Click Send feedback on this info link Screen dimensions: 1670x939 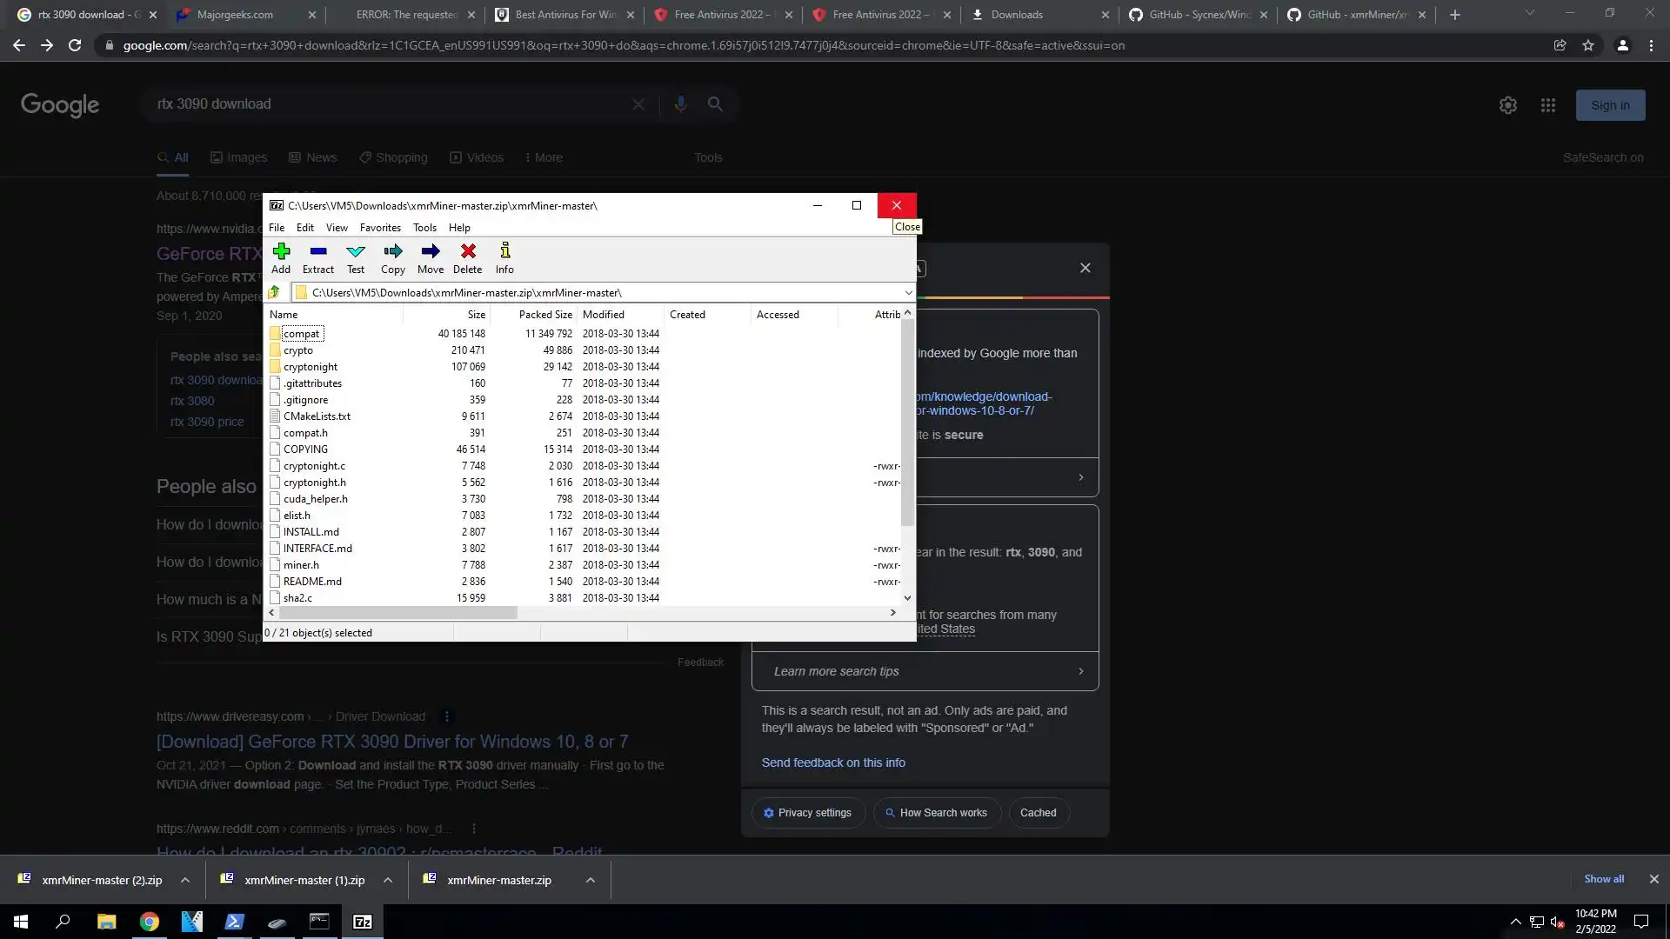coord(832,763)
